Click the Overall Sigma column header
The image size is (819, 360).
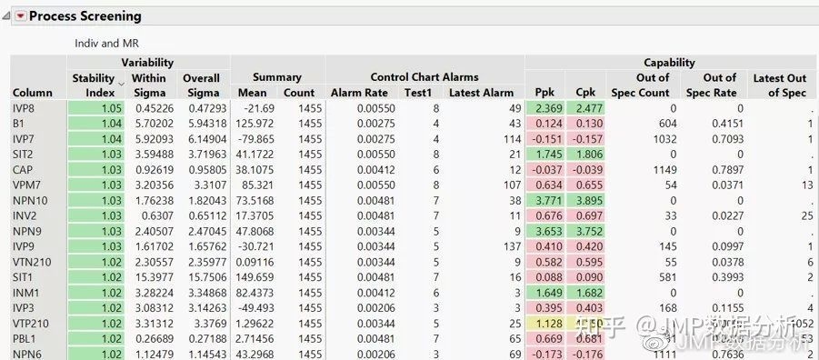tap(201, 85)
